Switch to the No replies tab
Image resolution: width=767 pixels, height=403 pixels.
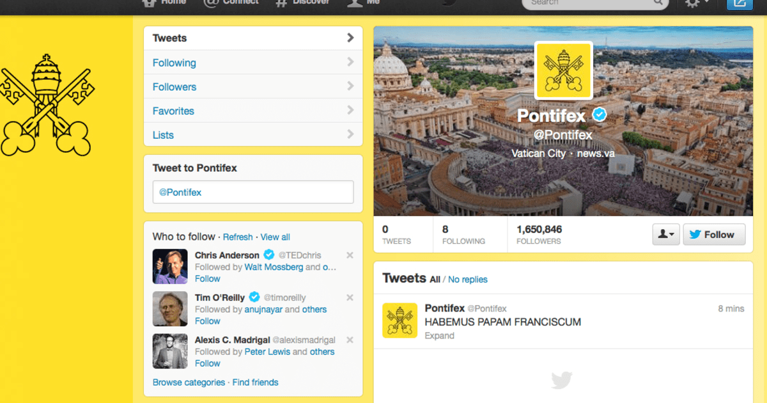[x=467, y=280]
